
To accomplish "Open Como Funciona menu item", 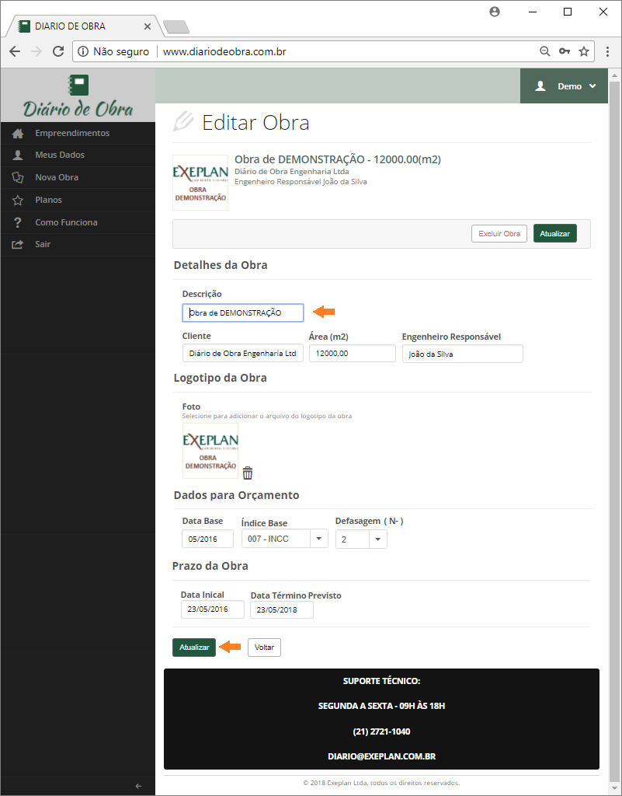I will pyautogui.click(x=78, y=222).
